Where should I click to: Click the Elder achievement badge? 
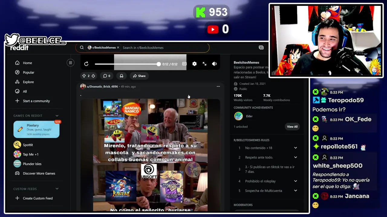(x=239, y=116)
